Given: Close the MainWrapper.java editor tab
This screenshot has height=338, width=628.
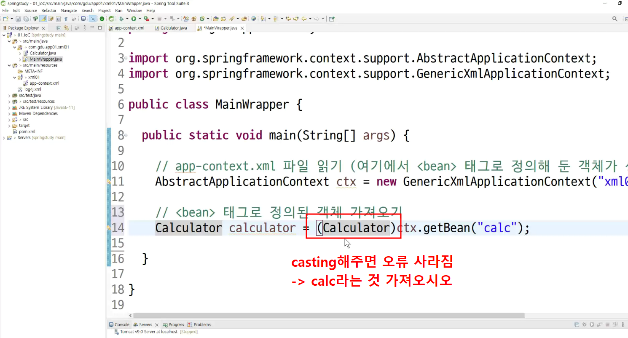Looking at the screenshot, I should coord(242,28).
